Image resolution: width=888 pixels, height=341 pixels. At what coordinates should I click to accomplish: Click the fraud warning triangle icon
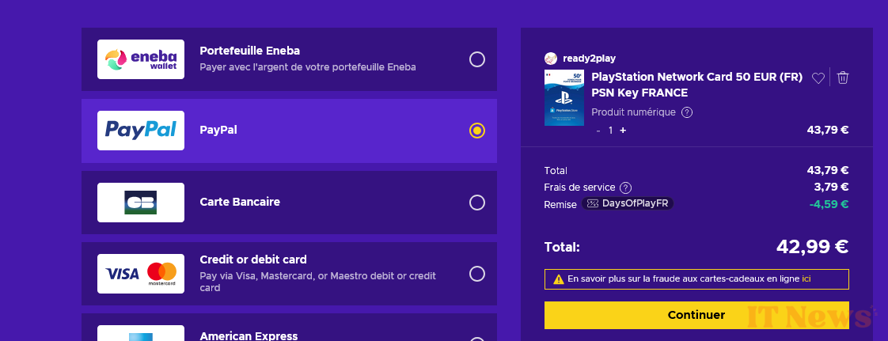559,279
